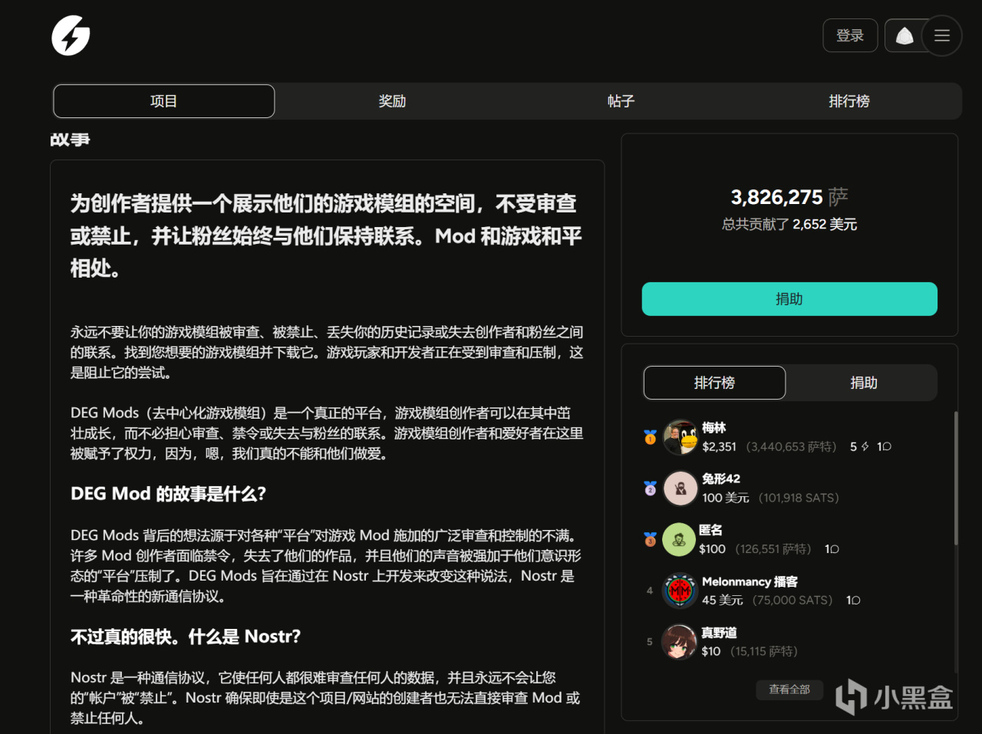Click the third-place medal beside 匿名
This screenshot has width=982, height=734.
coord(650,540)
